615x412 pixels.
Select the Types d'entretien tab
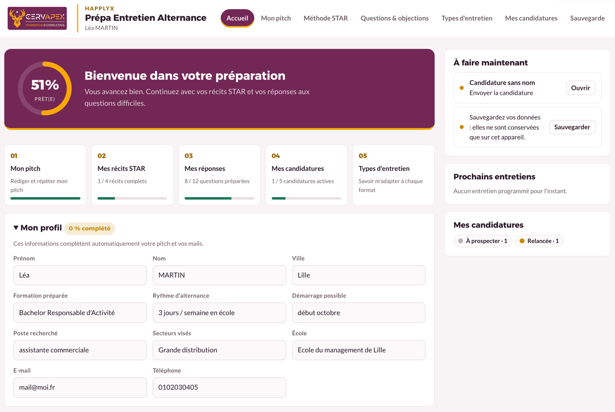[467, 18]
